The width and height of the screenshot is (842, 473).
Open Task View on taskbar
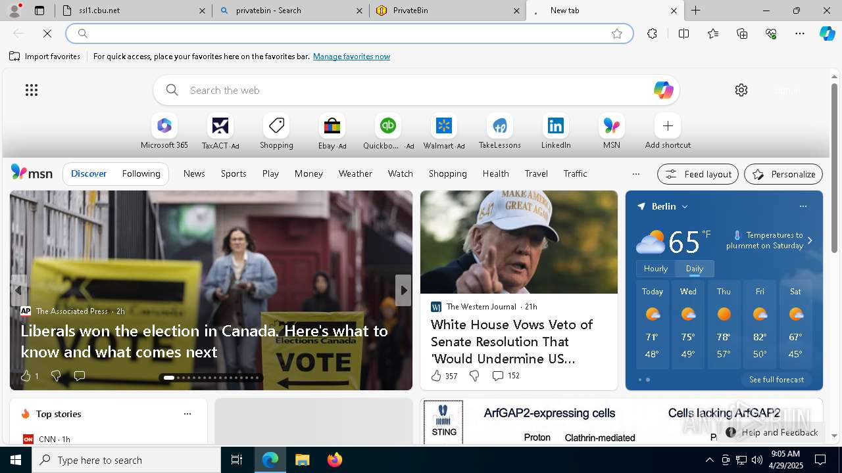point(237,460)
